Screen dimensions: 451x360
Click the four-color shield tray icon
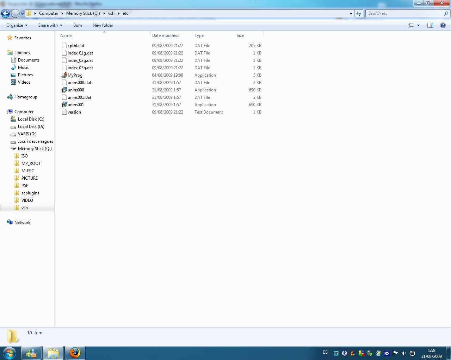tap(362, 353)
